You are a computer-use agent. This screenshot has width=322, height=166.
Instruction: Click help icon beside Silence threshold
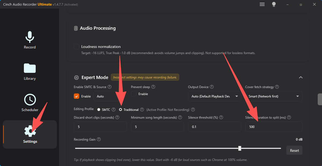tap(221, 118)
